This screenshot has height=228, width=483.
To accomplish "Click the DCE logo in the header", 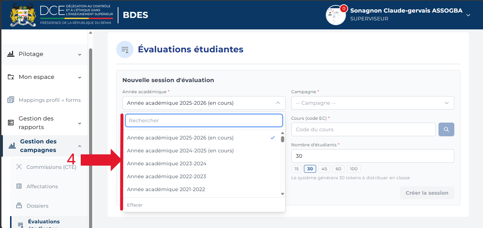I will [76, 15].
